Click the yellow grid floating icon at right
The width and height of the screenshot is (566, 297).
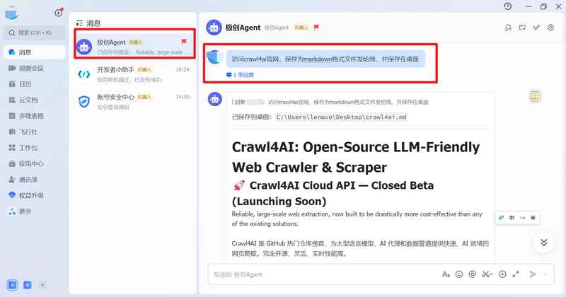point(535,96)
